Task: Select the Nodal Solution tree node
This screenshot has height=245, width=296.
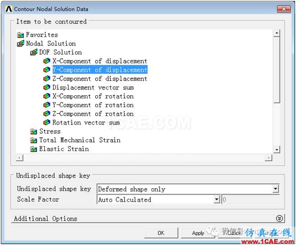Action: point(51,44)
